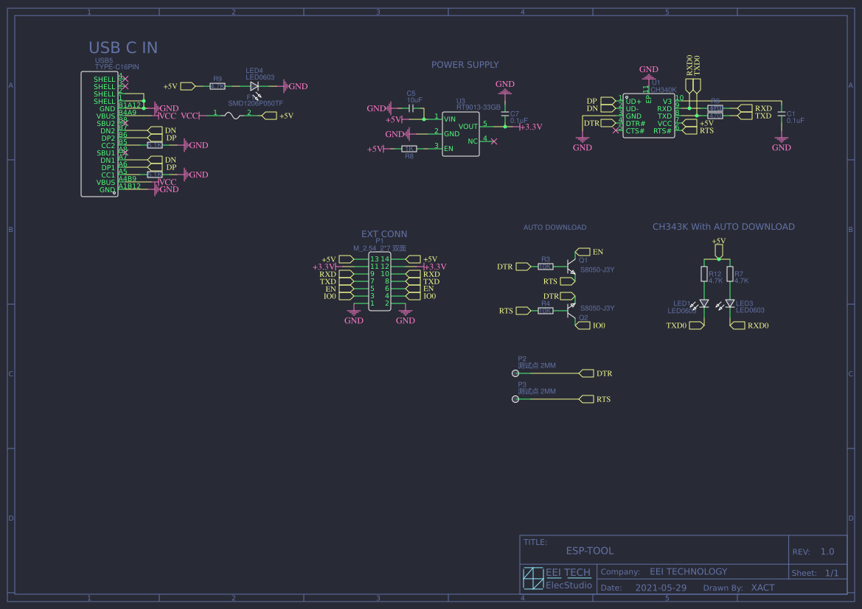
Task: Select the LED4 diode symbol
Action: point(254,86)
